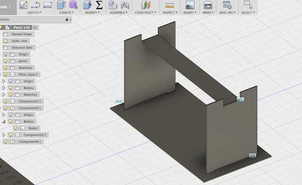This screenshot has width=302, height=185.
Task: Open the Change Parameters sigma icon
Action: click(x=99, y=5)
